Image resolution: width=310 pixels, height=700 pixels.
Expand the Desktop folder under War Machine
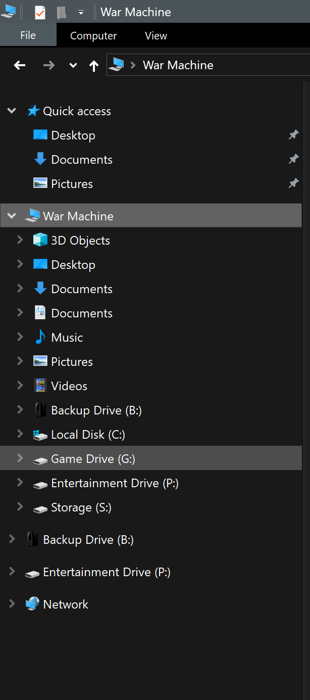click(x=20, y=264)
